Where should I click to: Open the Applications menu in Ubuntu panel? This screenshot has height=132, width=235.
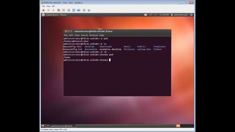(x=52, y=15)
